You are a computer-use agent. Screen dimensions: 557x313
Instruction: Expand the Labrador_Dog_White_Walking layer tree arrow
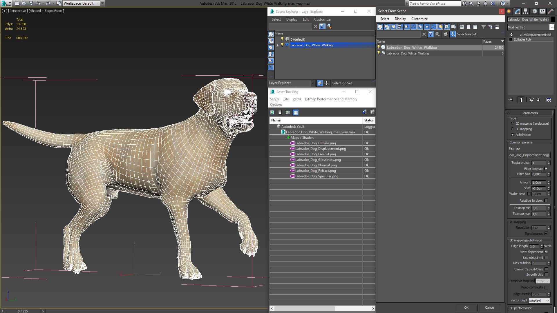click(277, 45)
